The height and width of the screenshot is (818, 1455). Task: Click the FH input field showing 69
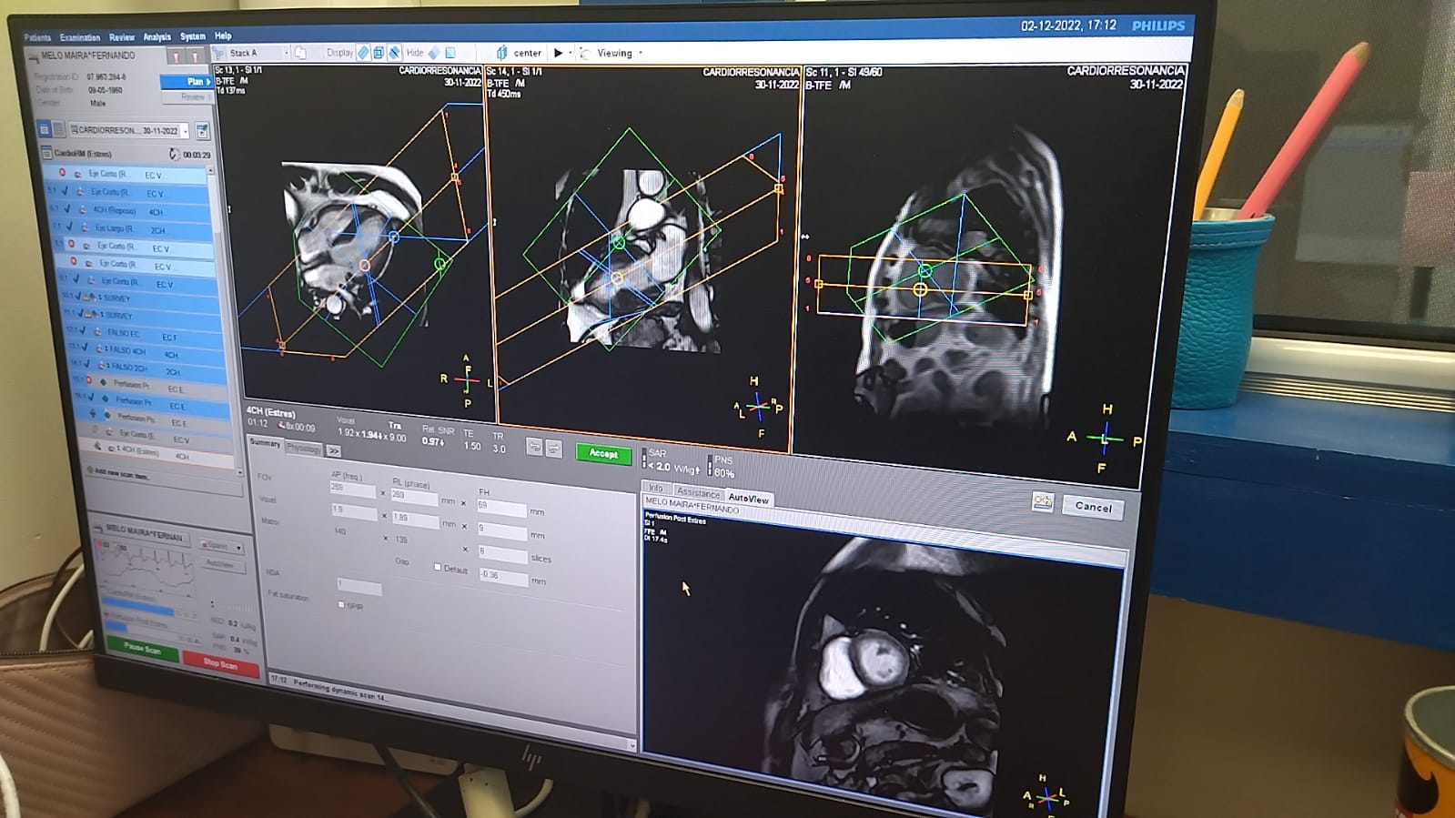500,507
